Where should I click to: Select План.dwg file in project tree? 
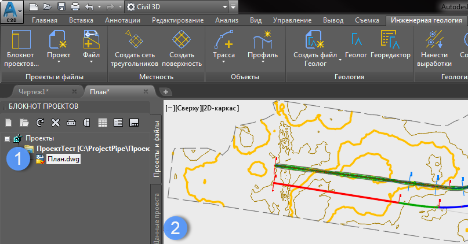point(64,159)
